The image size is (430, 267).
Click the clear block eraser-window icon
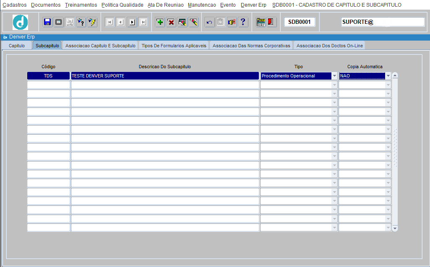(182, 22)
